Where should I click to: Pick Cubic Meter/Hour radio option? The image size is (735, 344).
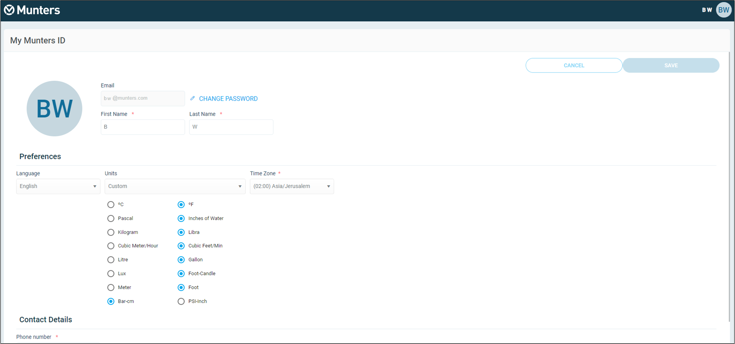pos(111,246)
